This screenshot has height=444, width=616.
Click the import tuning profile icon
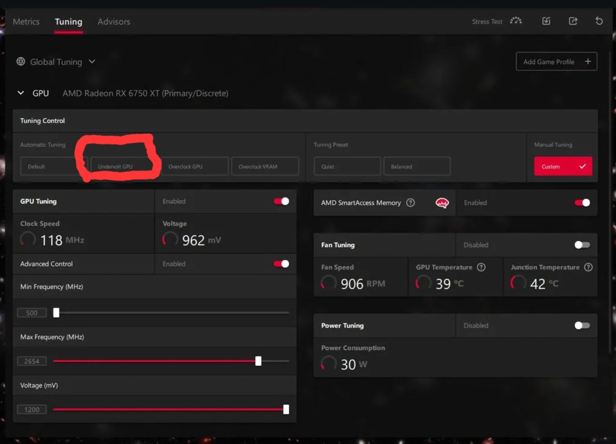point(546,21)
